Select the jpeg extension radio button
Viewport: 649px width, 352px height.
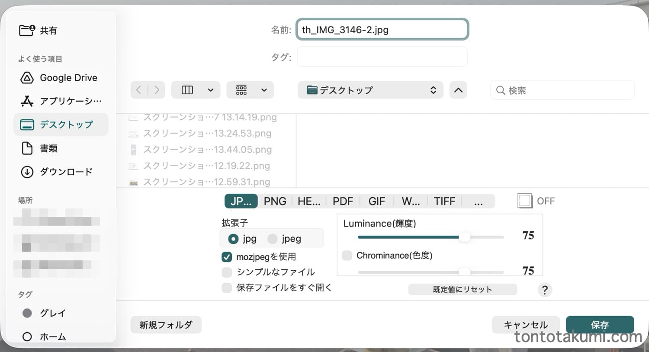(272, 239)
